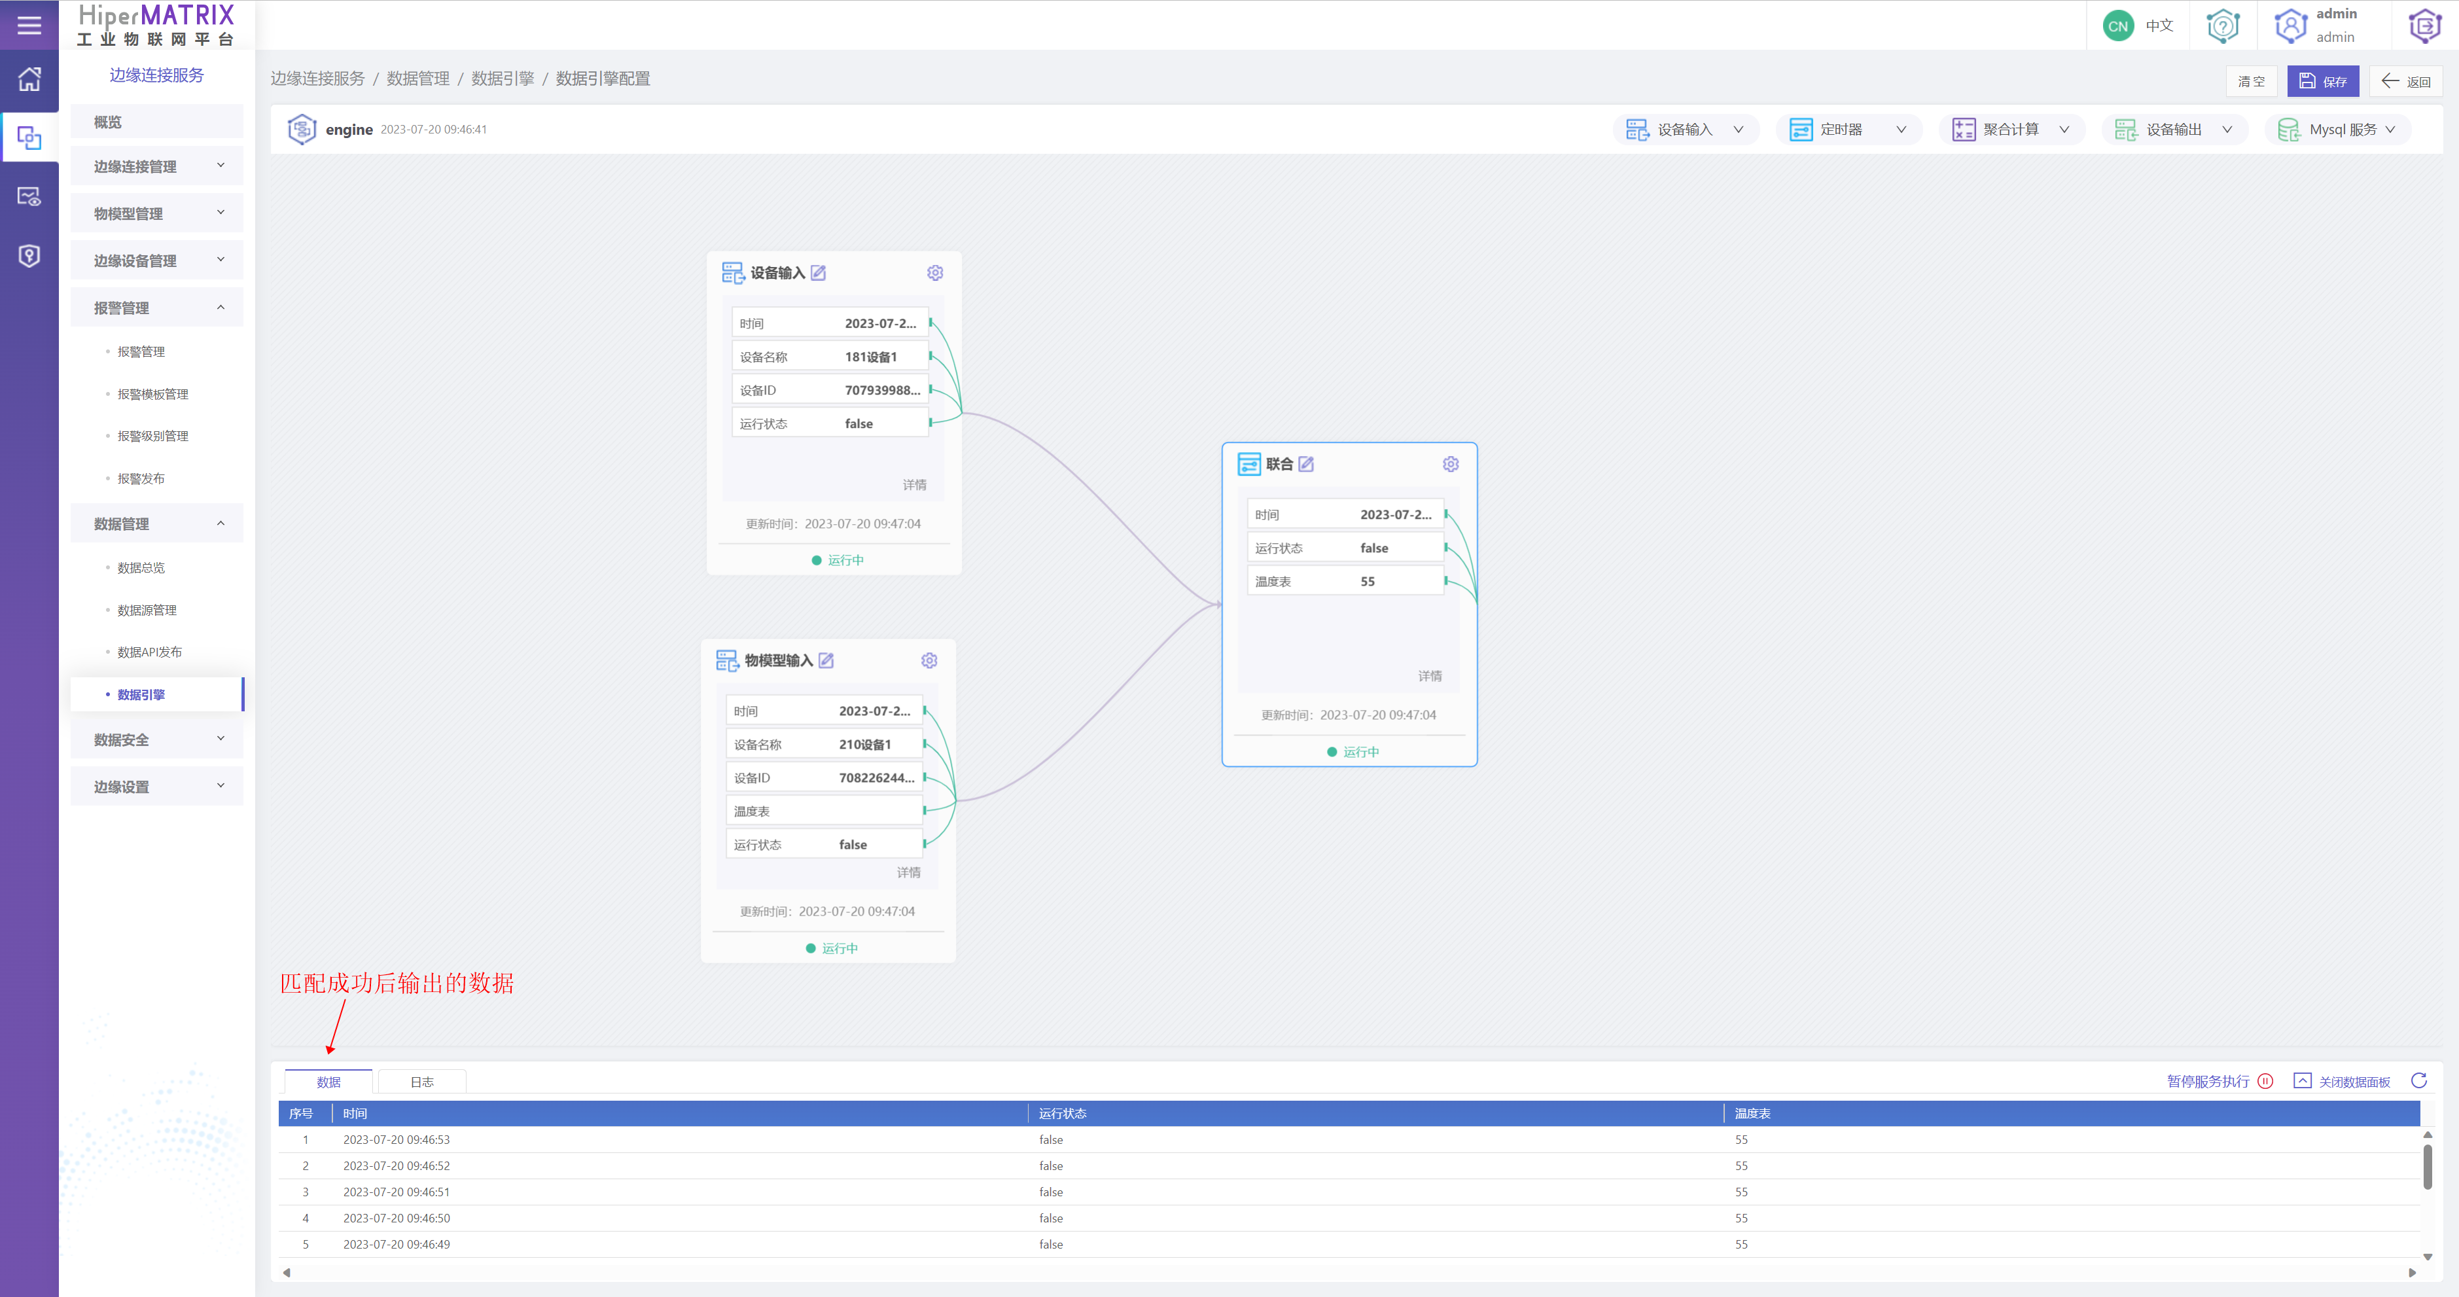Click the 物模型输入 node type icon
The height and width of the screenshot is (1297, 2459).
coord(728,660)
